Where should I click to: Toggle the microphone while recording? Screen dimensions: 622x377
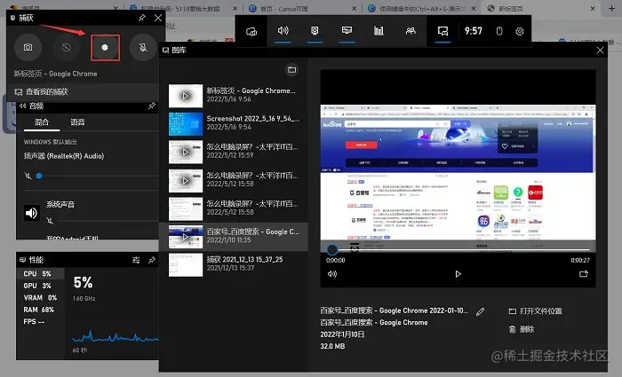[x=143, y=48]
